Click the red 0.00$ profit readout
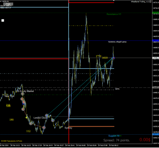 pyautogui.click(x=145, y=140)
